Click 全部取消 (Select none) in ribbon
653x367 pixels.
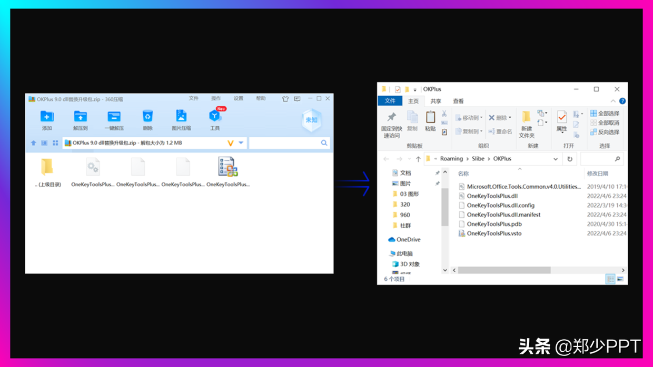605,123
